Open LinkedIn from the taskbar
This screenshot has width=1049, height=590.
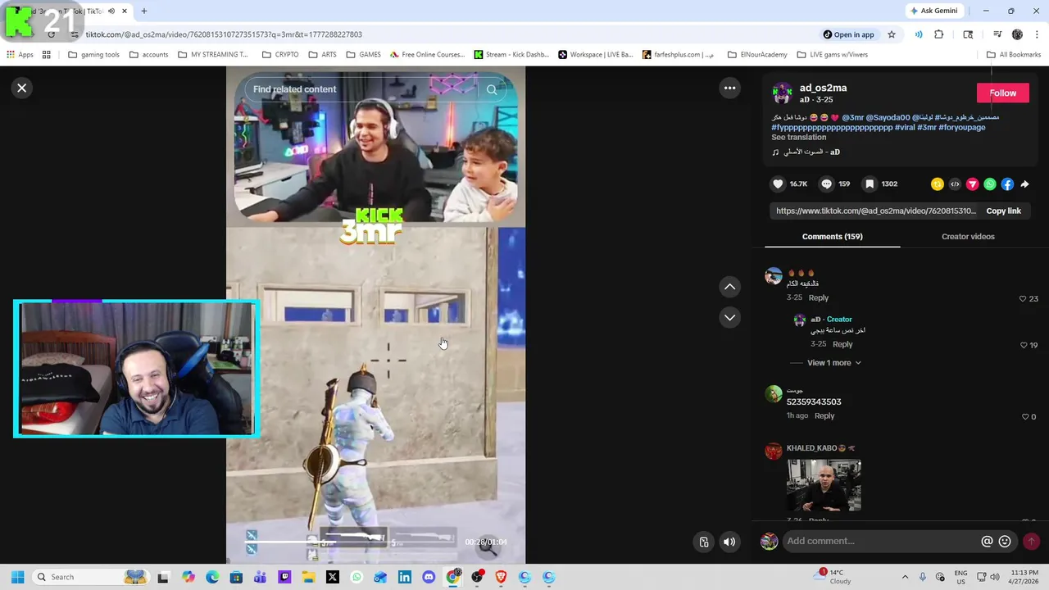pos(405,577)
